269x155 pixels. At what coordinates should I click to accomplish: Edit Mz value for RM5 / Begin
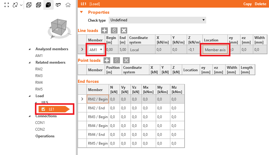coord(177,143)
